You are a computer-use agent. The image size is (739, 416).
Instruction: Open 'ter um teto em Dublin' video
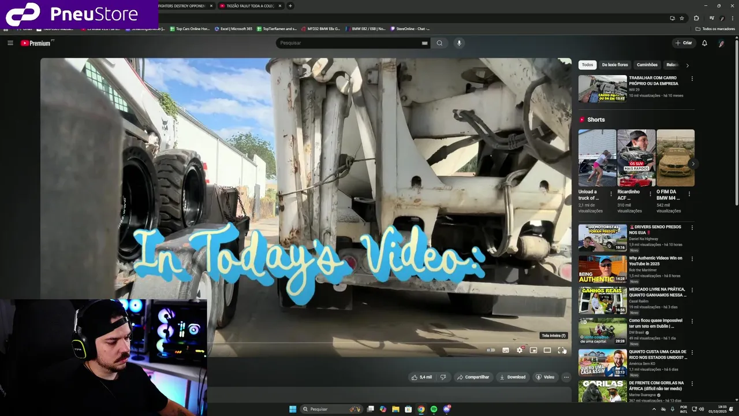tap(603, 331)
